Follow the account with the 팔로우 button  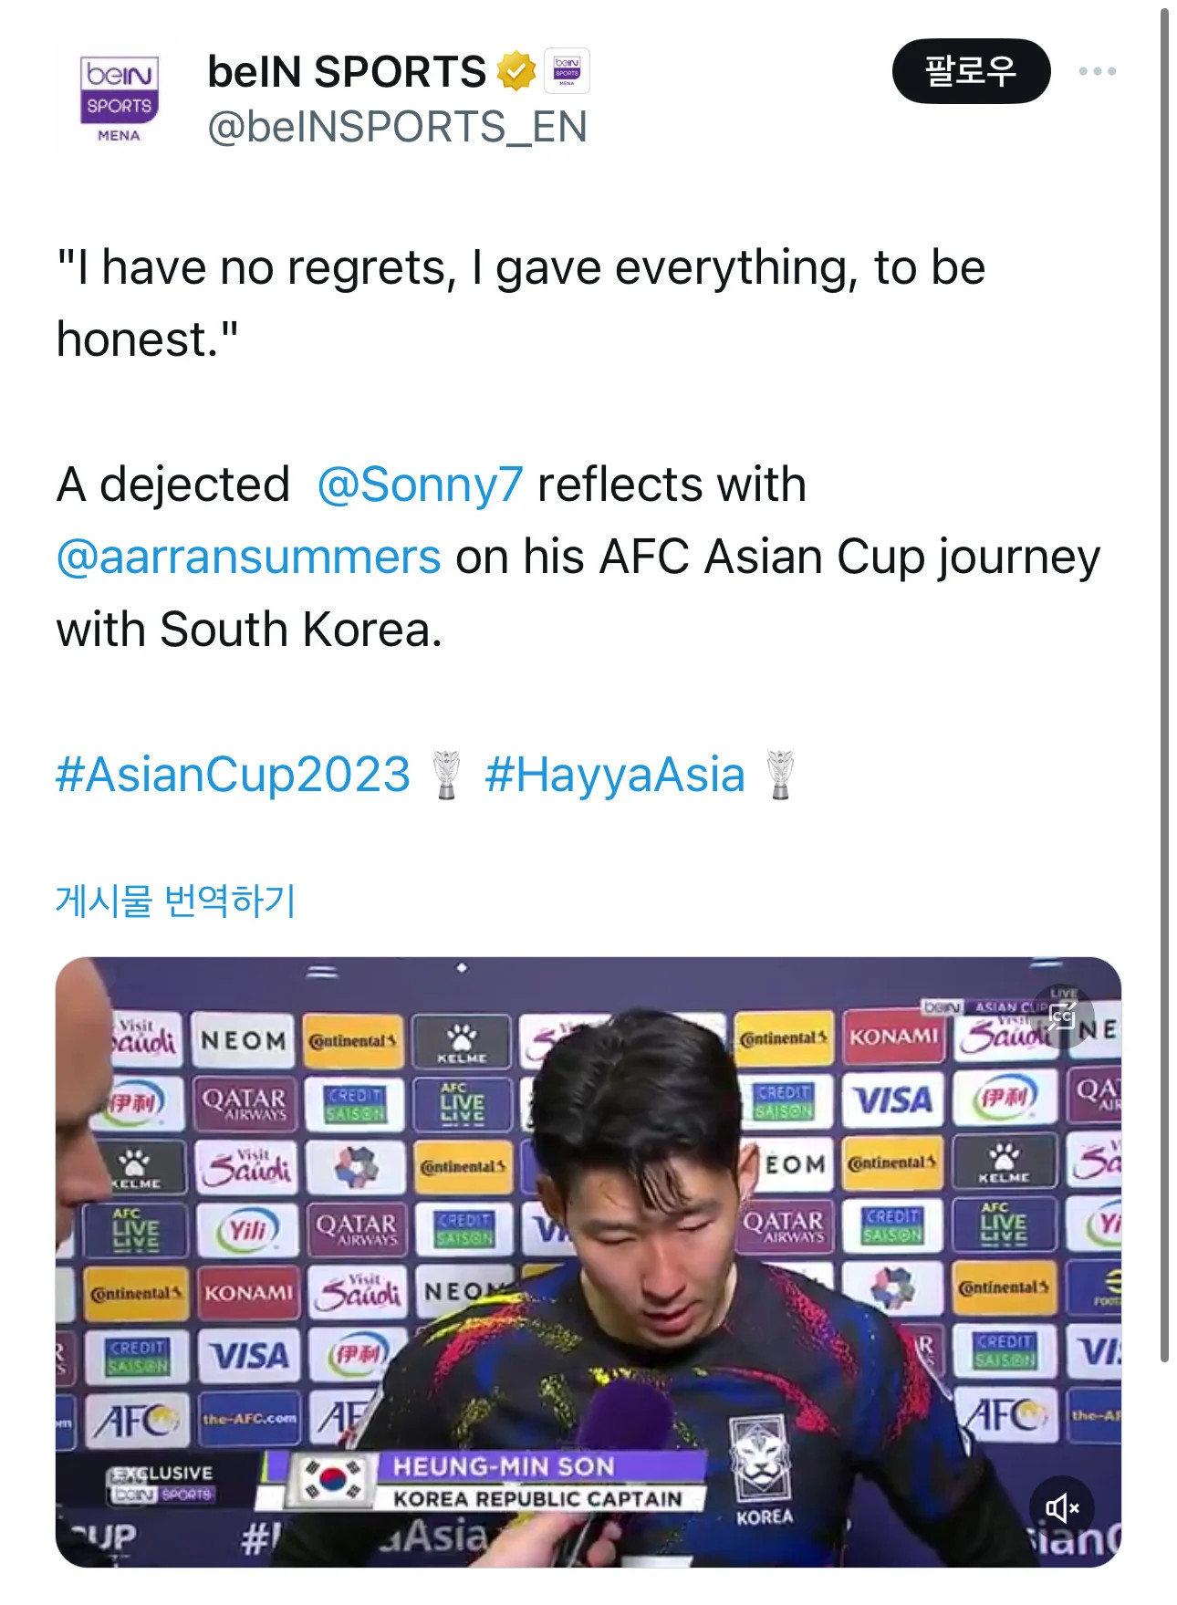(x=971, y=71)
